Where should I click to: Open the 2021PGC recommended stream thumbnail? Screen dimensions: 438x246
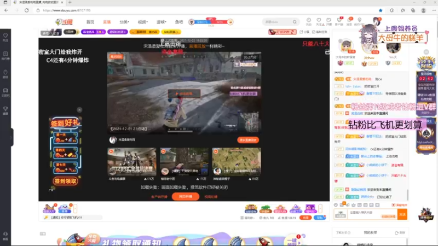point(132,161)
